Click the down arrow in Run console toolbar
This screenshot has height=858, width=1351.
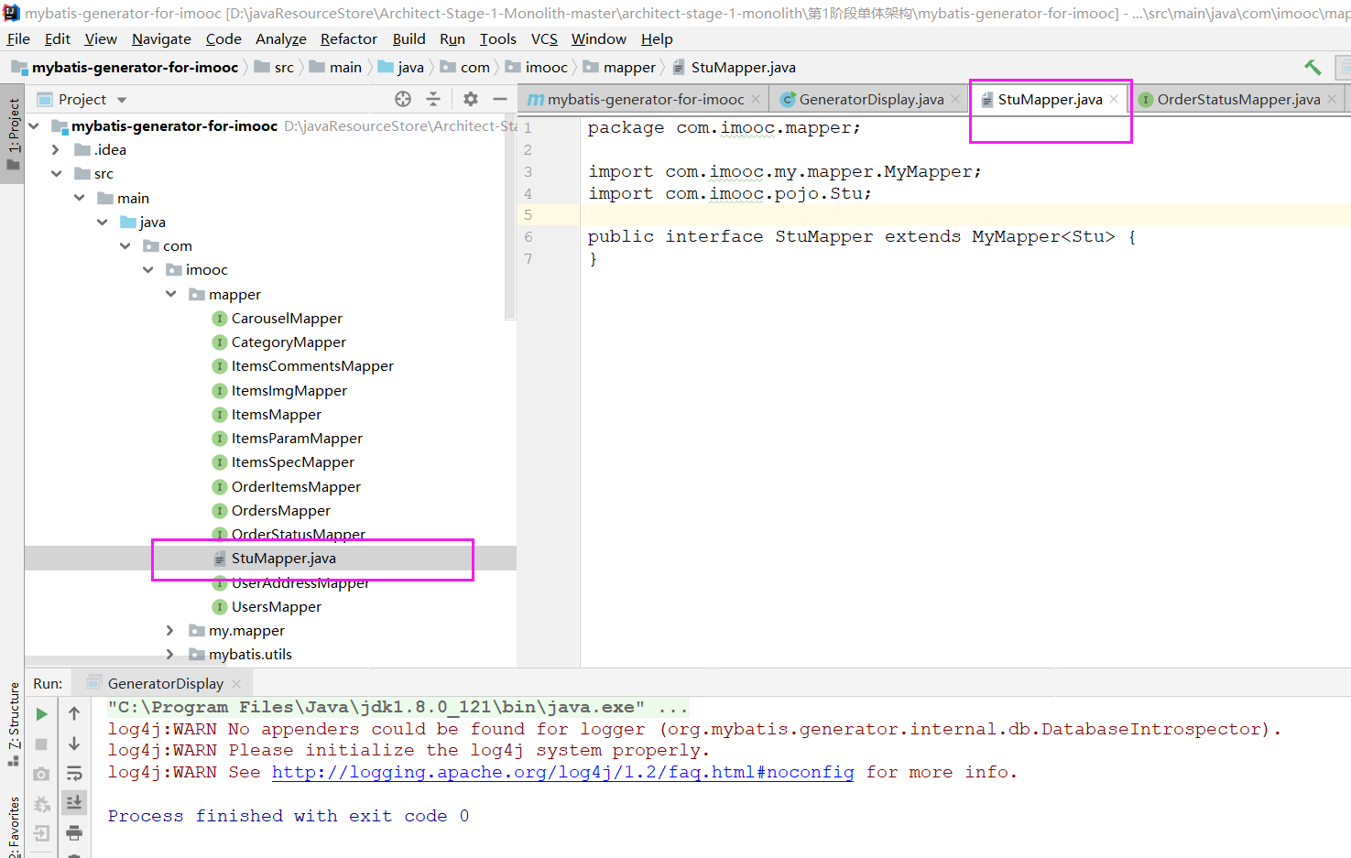point(74,744)
